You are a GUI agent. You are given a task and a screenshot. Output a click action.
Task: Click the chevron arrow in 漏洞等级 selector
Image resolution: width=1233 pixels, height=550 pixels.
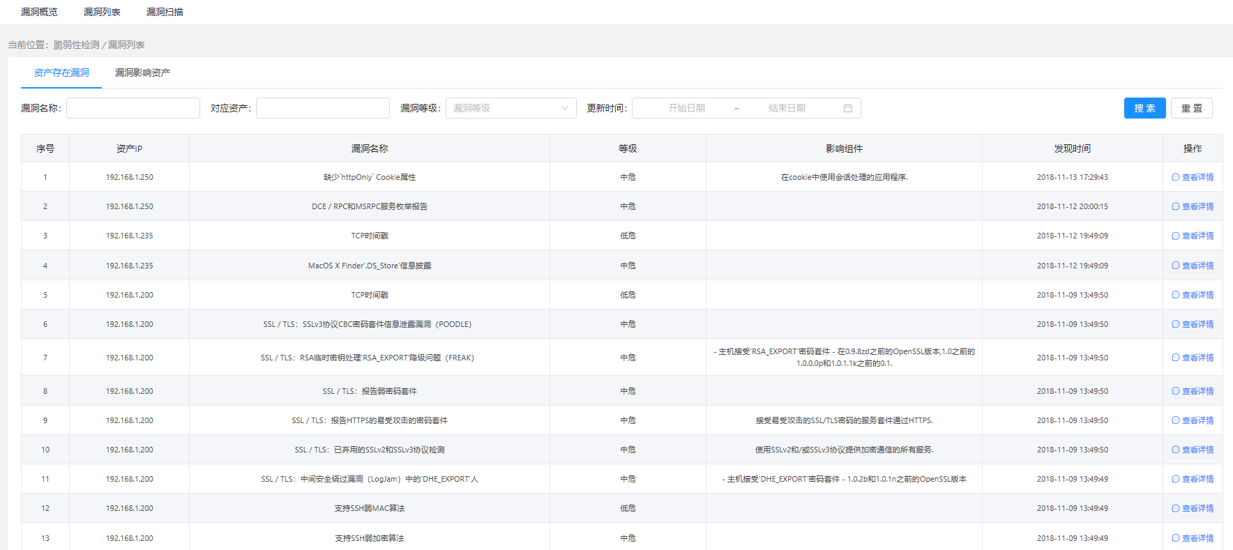pos(564,108)
